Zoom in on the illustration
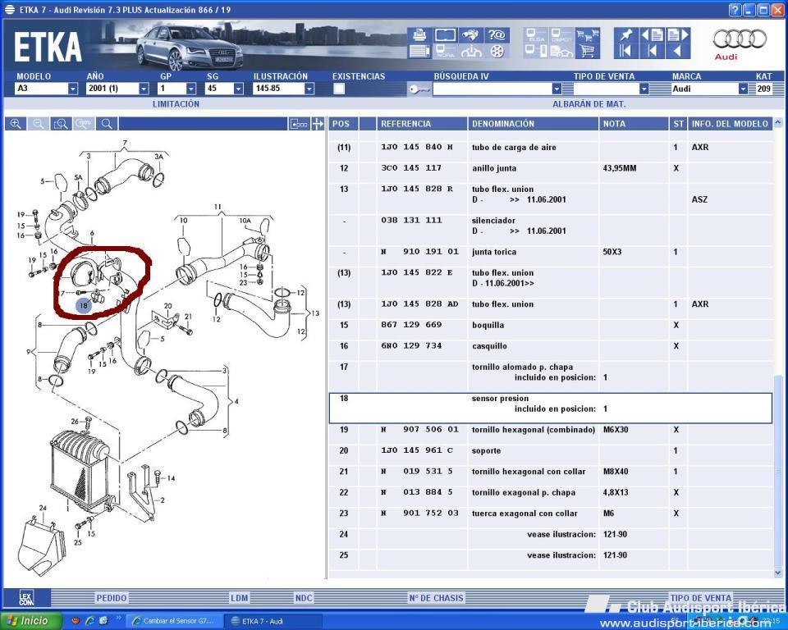 16,124
